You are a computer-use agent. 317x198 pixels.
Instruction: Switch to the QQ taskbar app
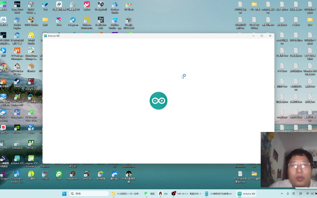pyautogui.click(x=163, y=194)
